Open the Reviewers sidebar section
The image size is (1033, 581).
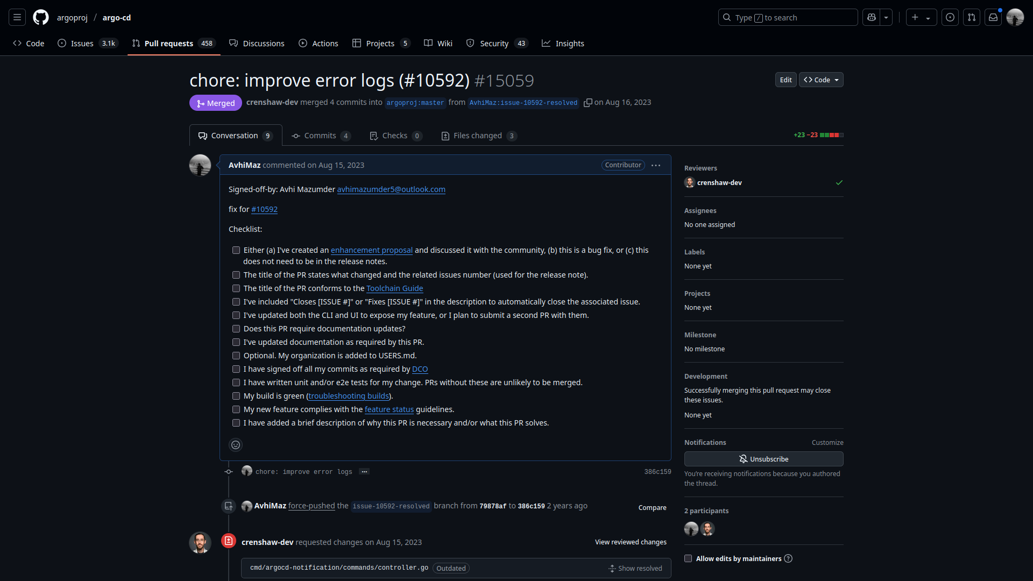(x=701, y=168)
